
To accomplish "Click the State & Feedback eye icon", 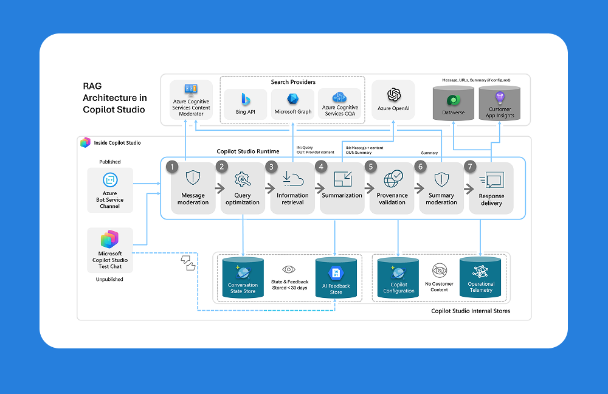I will 289,269.
